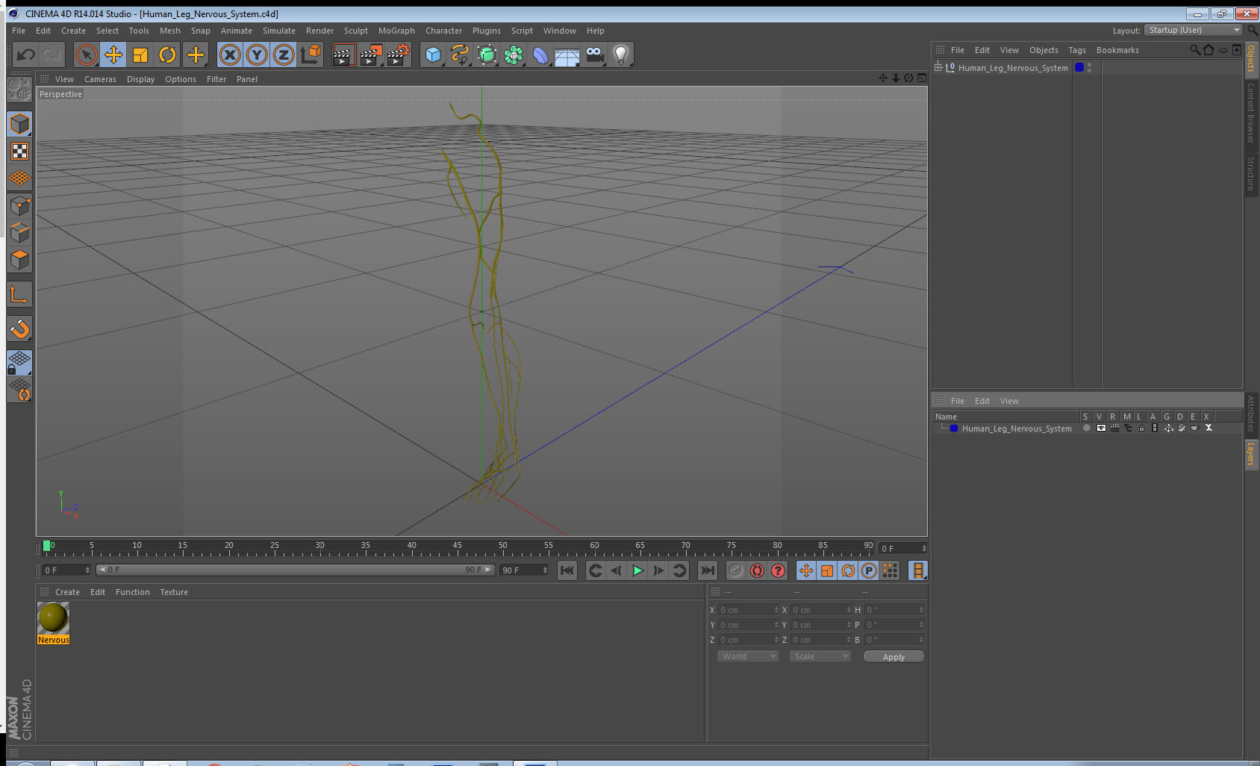Open the Character menu

click(443, 31)
